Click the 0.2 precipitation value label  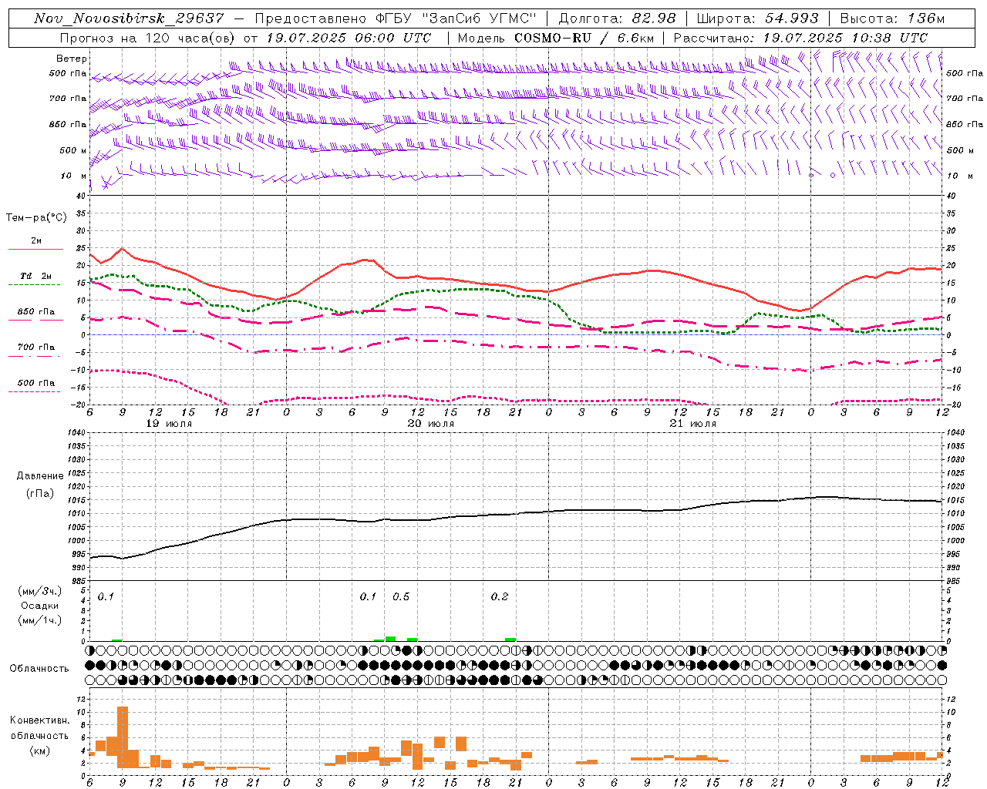tap(500, 596)
